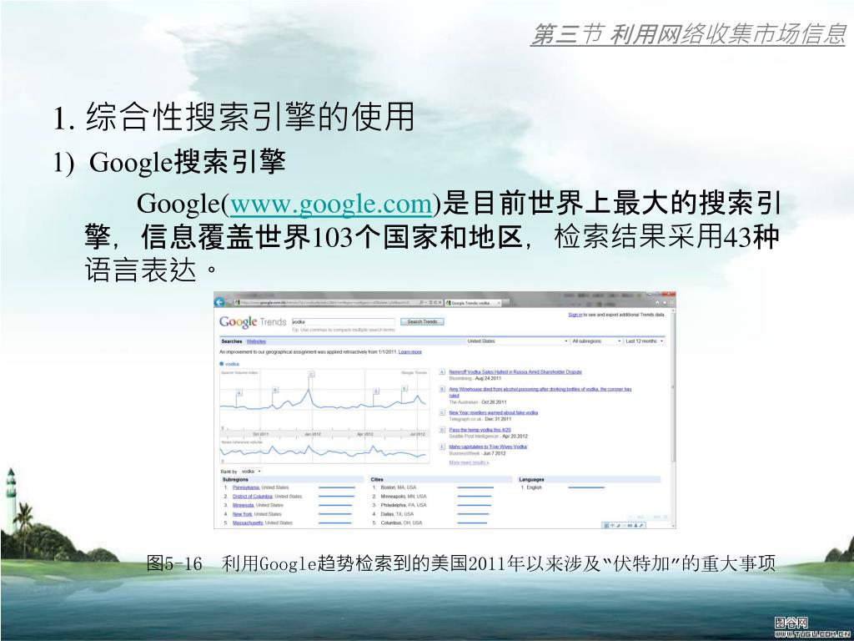This screenshot has width=854, height=641.
Task: Open More news results link
Action: coord(469,462)
